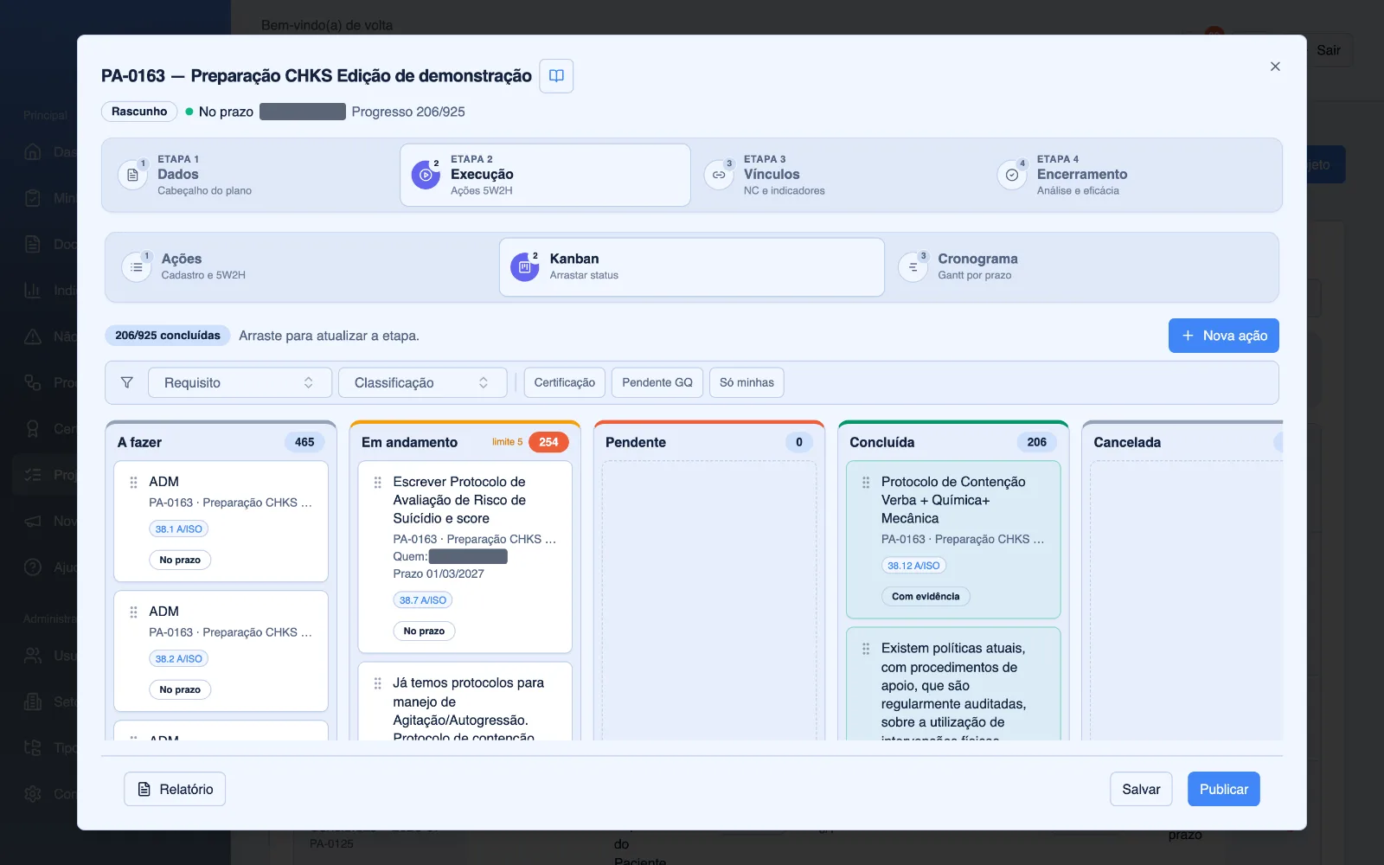The height and width of the screenshot is (865, 1384).
Task: Toggle the Só minhas filter
Action: (x=746, y=382)
